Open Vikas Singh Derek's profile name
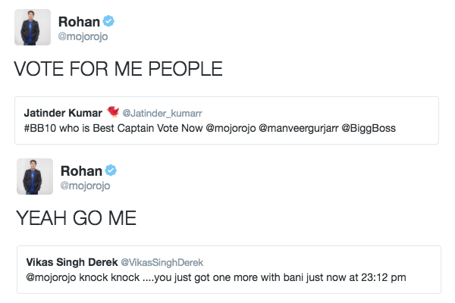The image size is (455, 303). (73, 262)
